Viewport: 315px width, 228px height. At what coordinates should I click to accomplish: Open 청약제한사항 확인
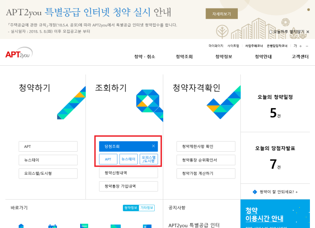click(x=206, y=147)
